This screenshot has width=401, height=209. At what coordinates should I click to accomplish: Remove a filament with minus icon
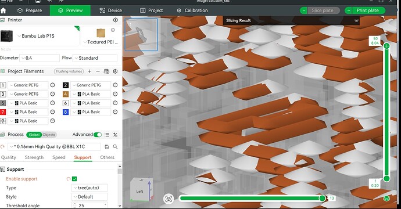(98, 71)
